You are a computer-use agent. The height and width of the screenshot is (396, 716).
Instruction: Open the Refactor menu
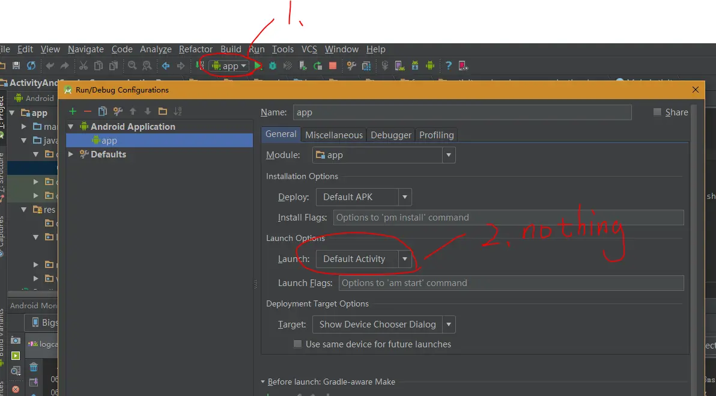(x=195, y=49)
